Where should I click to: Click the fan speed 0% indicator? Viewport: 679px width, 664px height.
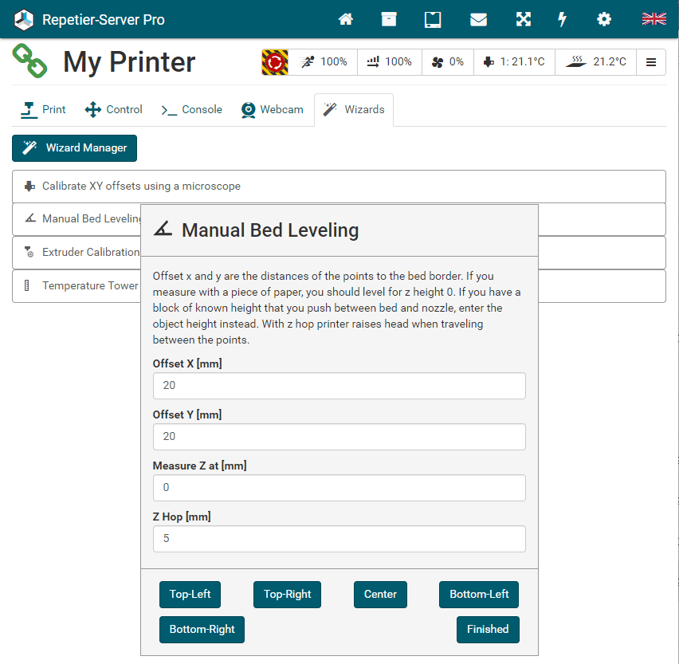pos(447,62)
